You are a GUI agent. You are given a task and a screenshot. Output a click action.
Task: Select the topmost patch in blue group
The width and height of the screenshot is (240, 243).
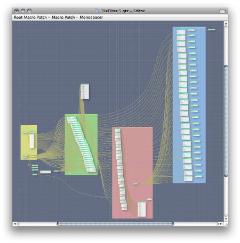pos(181,32)
